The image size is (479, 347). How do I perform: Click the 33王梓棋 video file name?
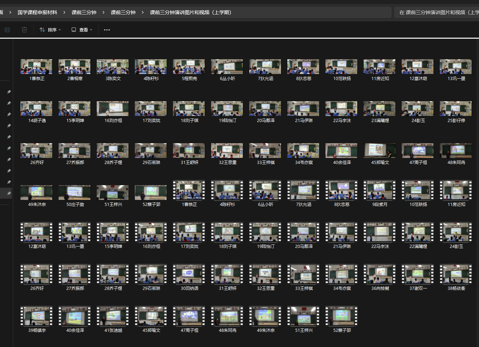304,288
